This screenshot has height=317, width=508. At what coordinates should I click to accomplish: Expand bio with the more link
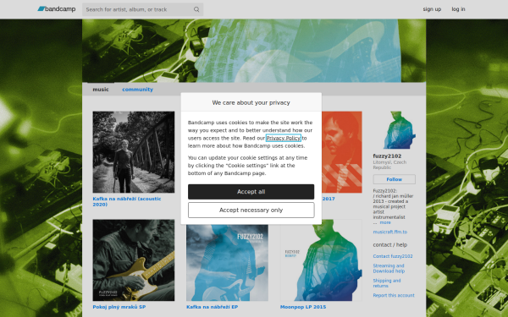(385, 222)
